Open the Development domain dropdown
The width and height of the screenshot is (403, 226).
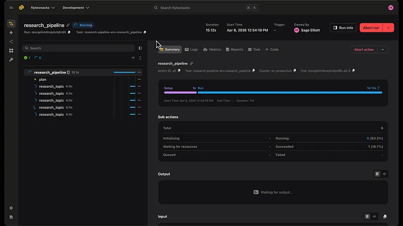(x=76, y=8)
